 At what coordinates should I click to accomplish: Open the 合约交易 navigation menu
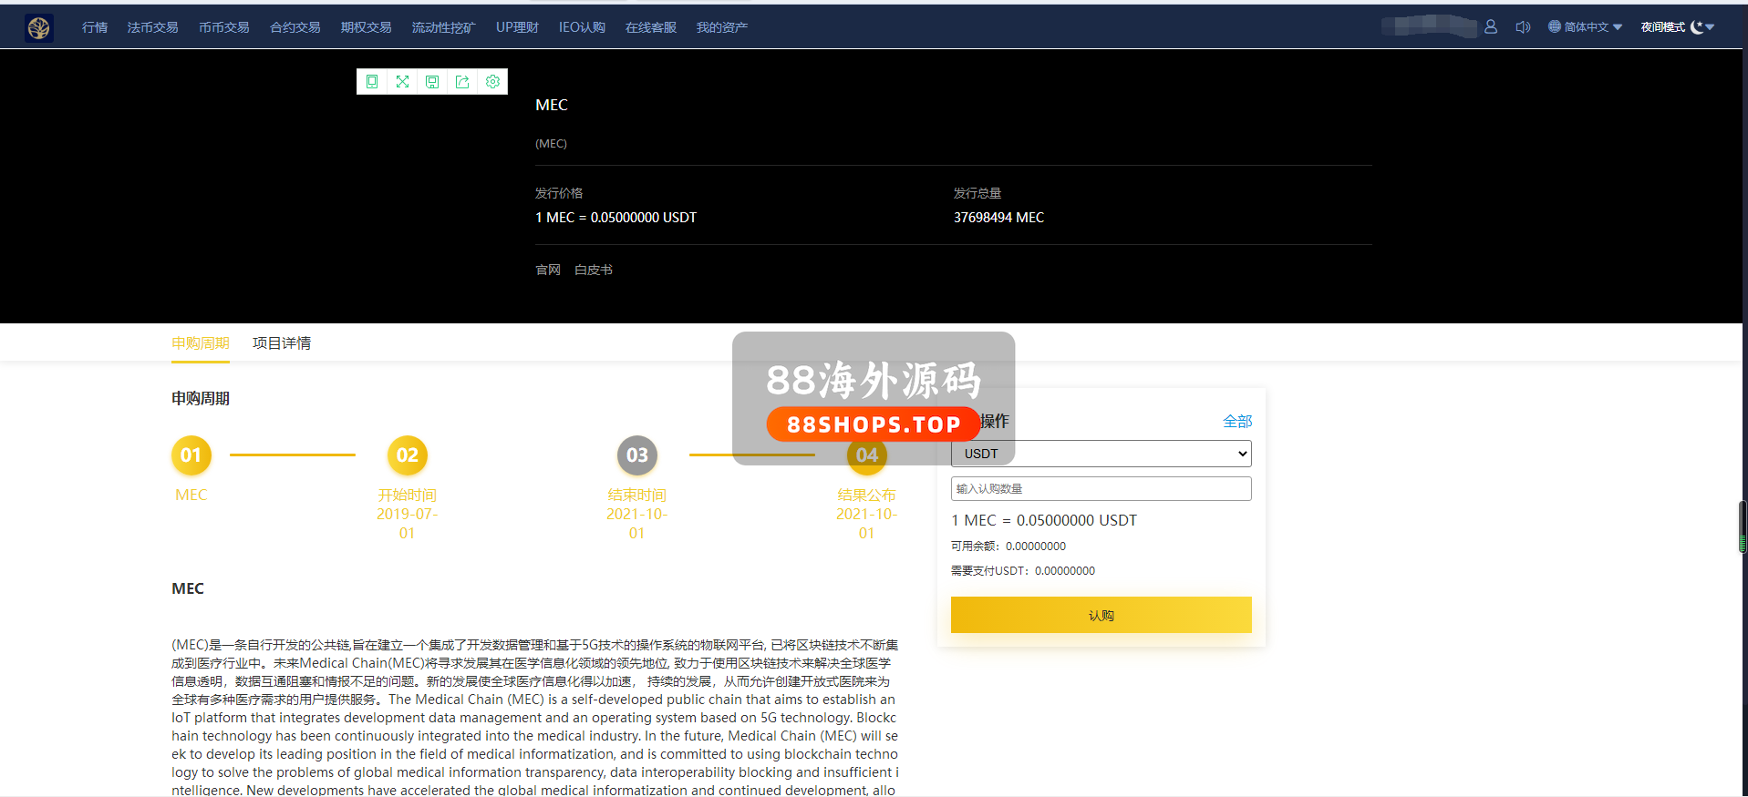point(295,27)
